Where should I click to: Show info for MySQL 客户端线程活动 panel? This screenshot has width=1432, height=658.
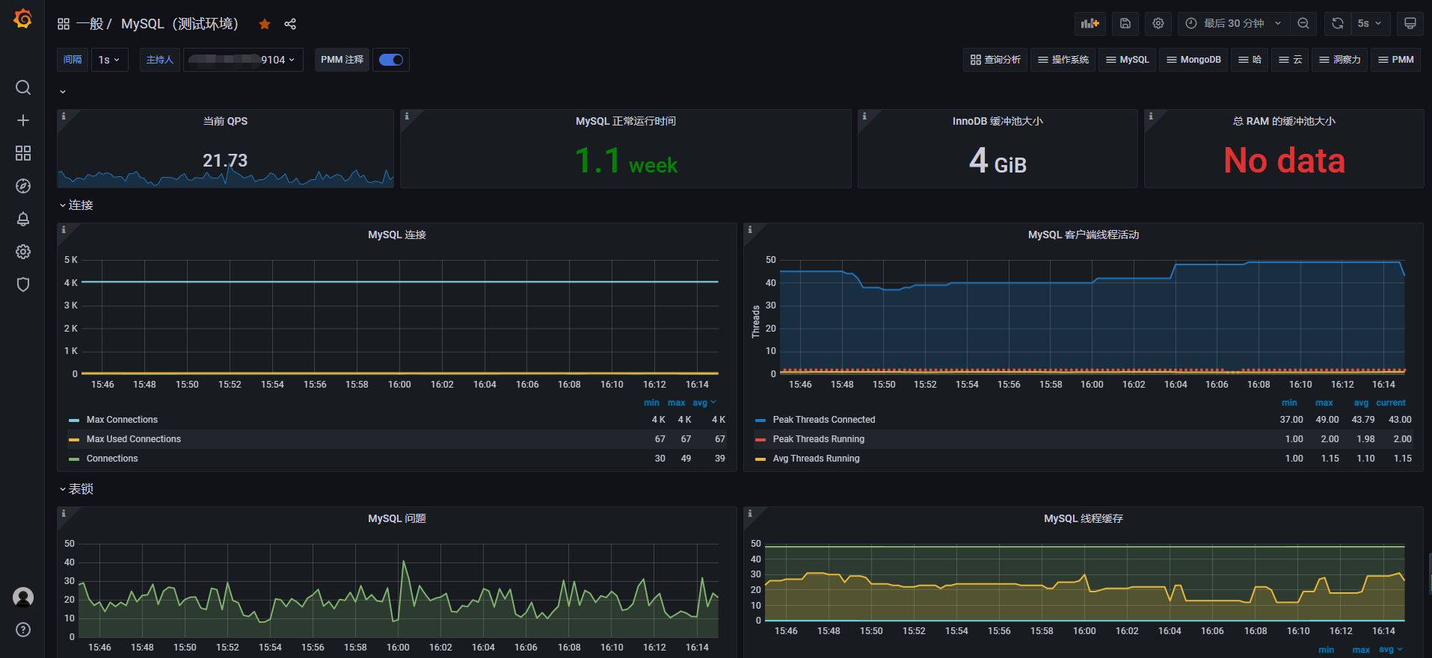(x=750, y=229)
